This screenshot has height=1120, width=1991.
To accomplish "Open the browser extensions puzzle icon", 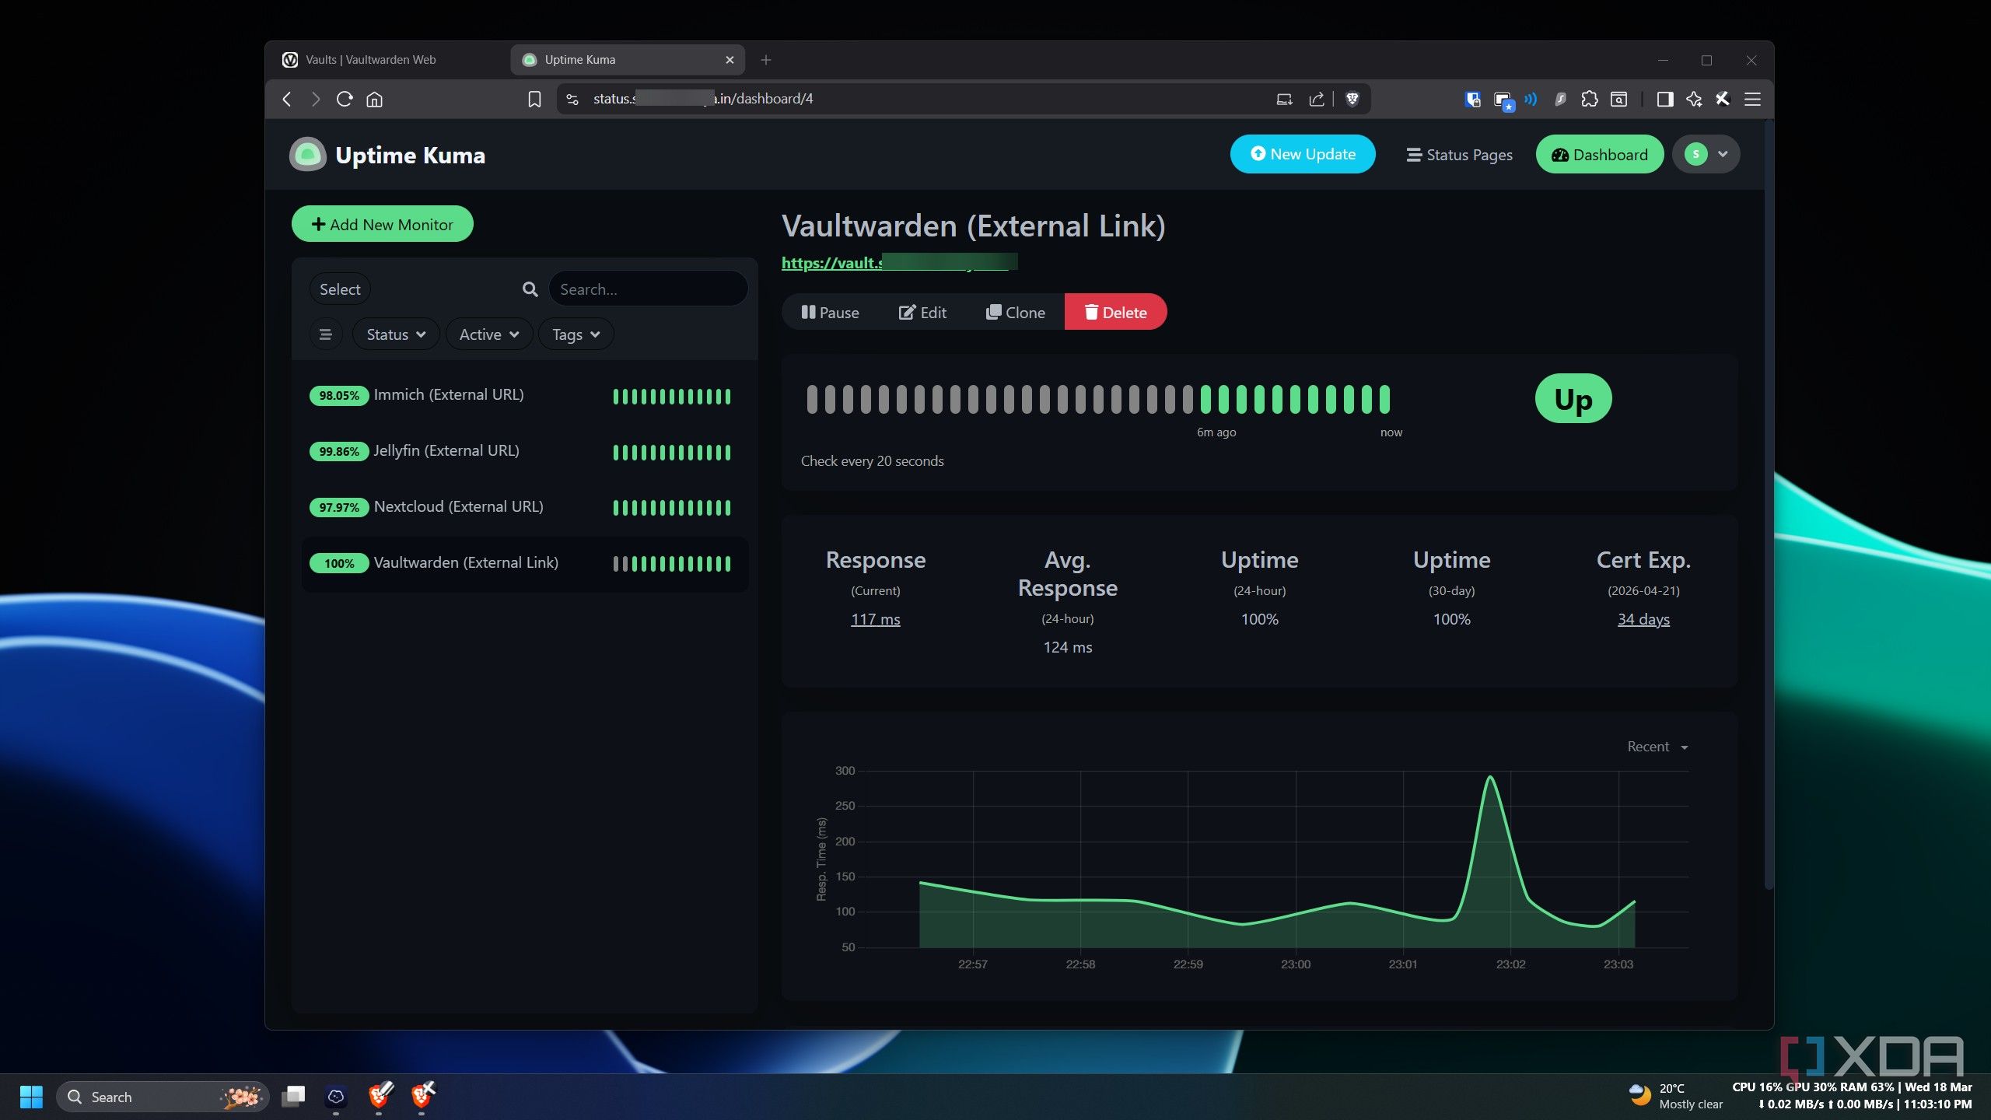I will click(1590, 99).
